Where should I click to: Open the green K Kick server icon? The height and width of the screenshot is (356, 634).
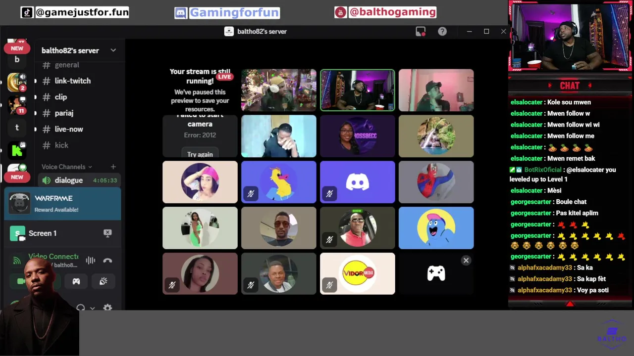coord(17,150)
